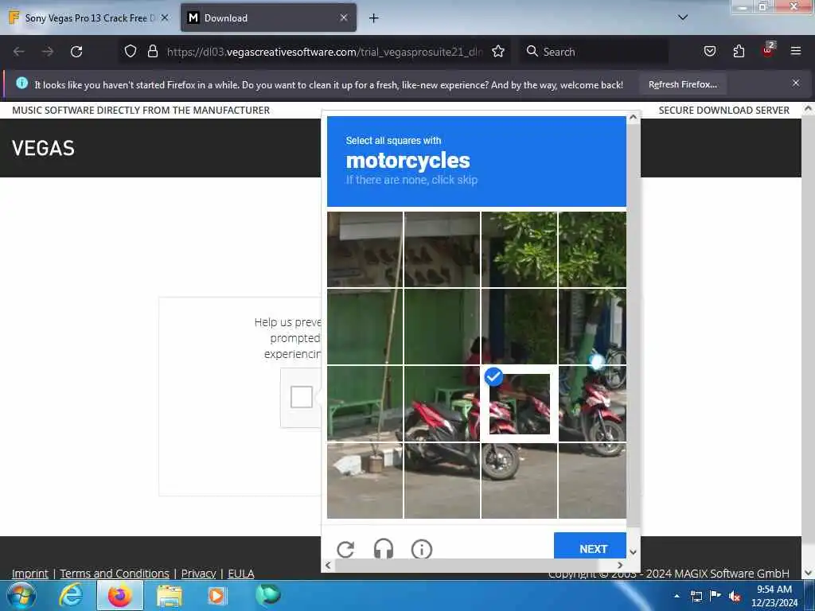Screen dimensions: 815x611
Task: Click the back navigation arrow
Action: point(19,52)
